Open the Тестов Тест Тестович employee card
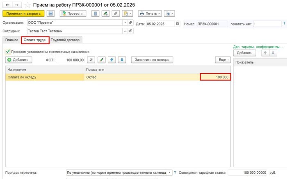The width and height of the screenshot is (287, 179). 131,31
